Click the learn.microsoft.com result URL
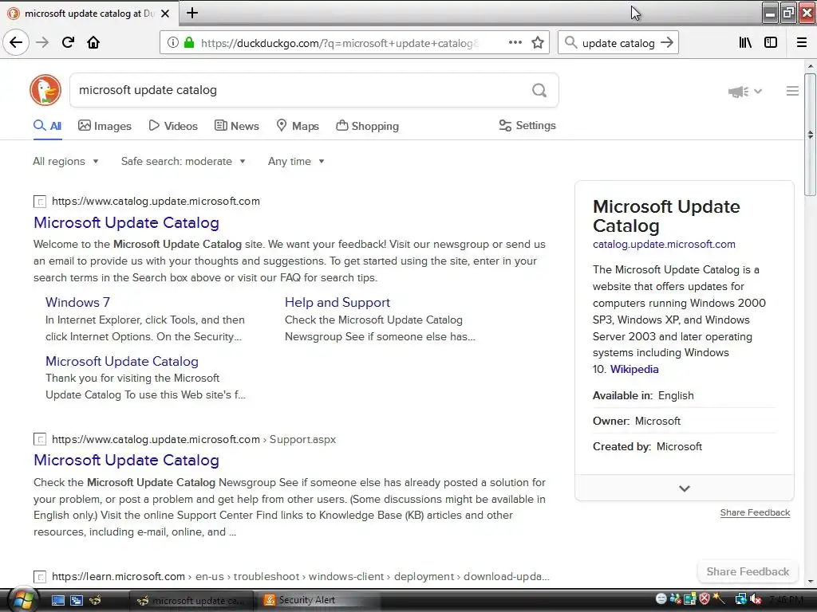This screenshot has height=612, width=817. point(301,577)
